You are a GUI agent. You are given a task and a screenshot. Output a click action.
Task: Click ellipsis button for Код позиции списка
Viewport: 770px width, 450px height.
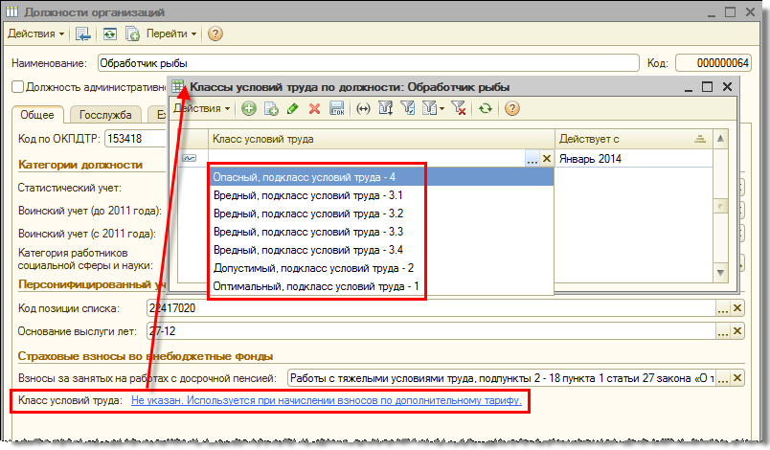[x=722, y=308]
